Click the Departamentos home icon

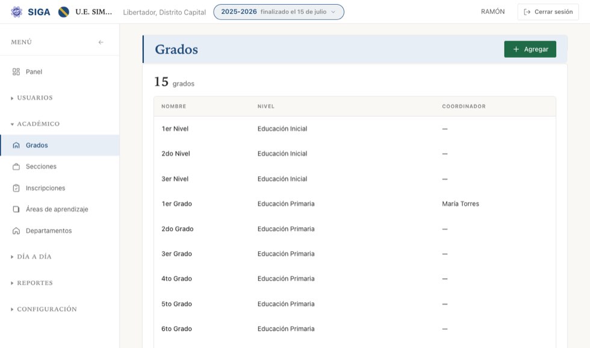(x=16, y=231)
